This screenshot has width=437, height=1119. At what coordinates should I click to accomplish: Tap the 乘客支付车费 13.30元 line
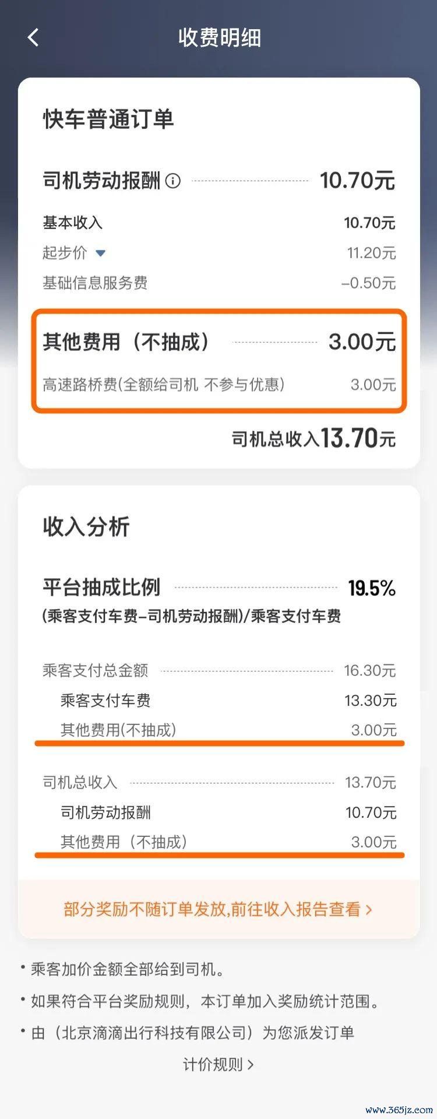point(228,701)
